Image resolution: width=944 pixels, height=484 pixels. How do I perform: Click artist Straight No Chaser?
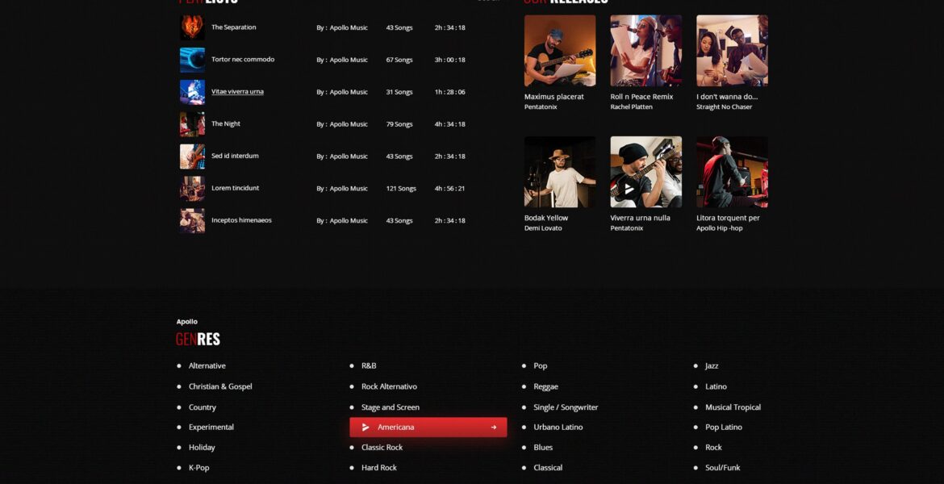(725, 107)
